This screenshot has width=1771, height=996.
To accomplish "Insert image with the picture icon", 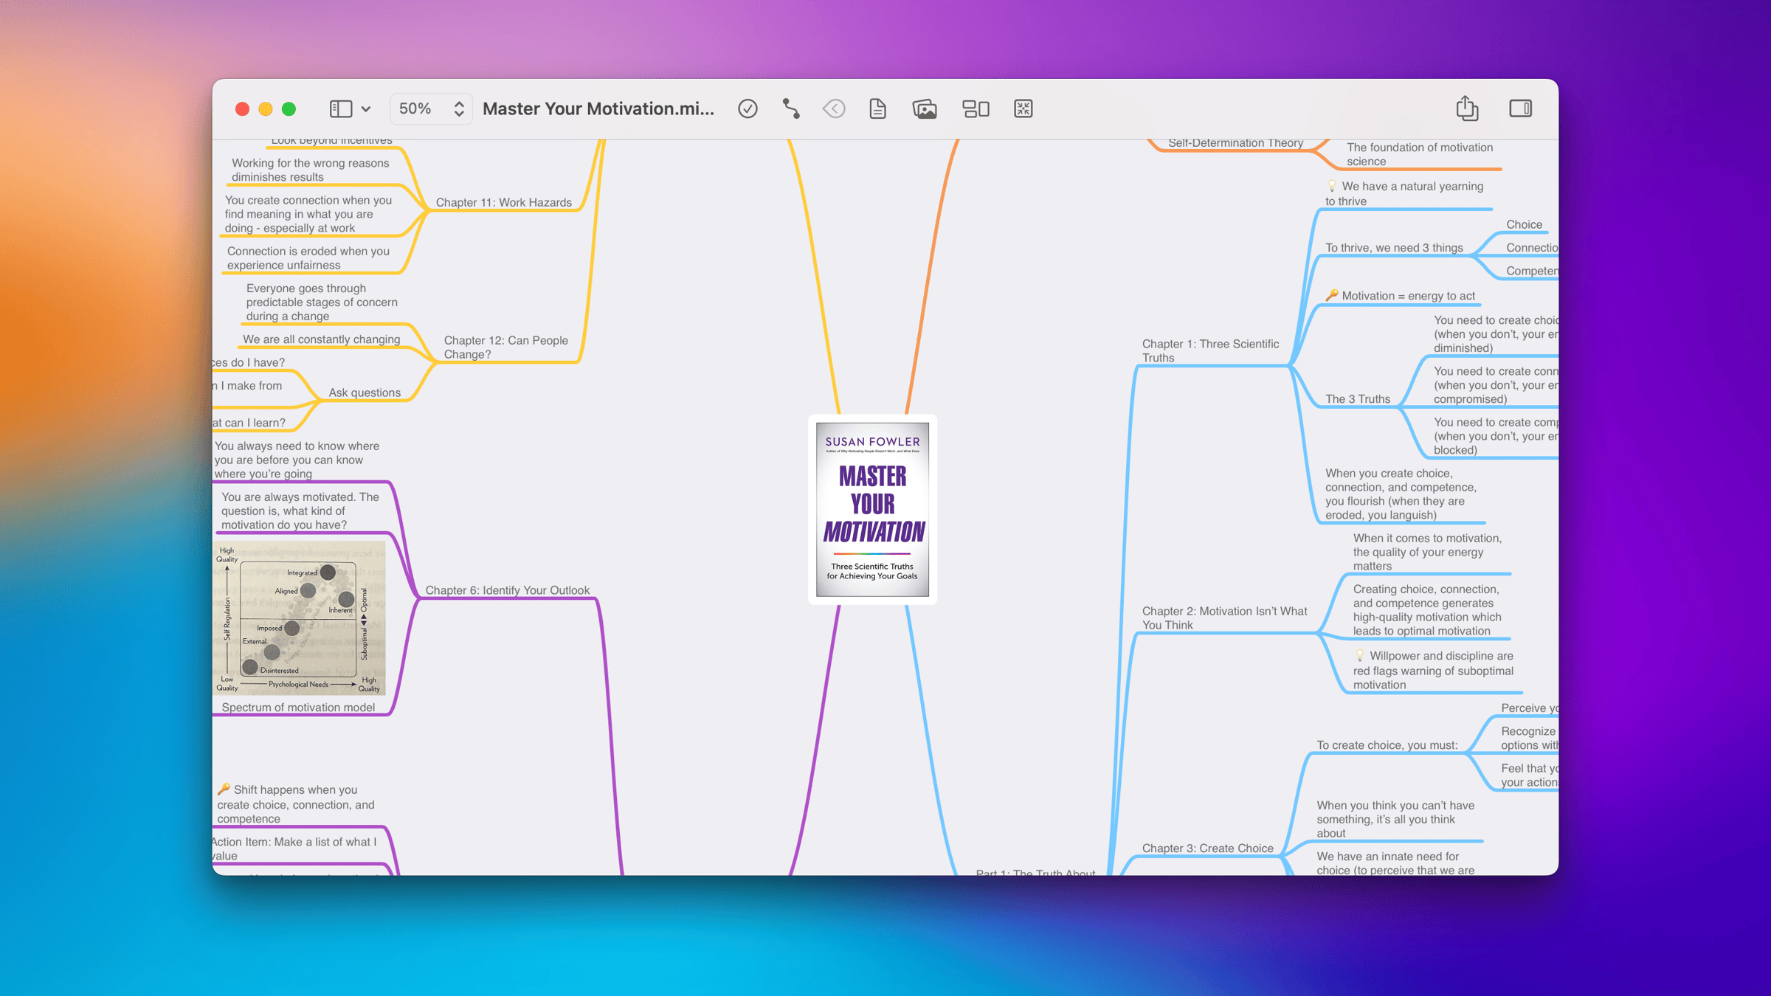I will [925, 108].
